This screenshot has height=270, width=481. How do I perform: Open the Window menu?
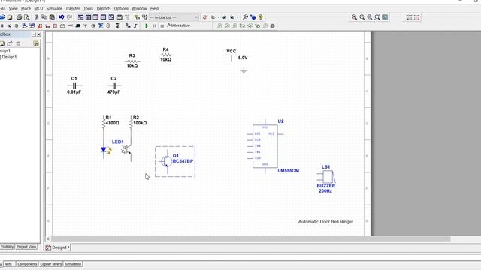[139, 8]
